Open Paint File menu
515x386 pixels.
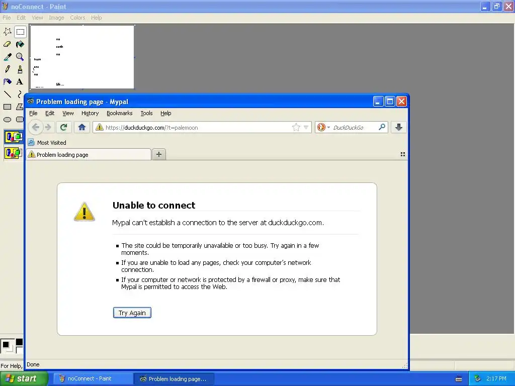coord(7,18)
